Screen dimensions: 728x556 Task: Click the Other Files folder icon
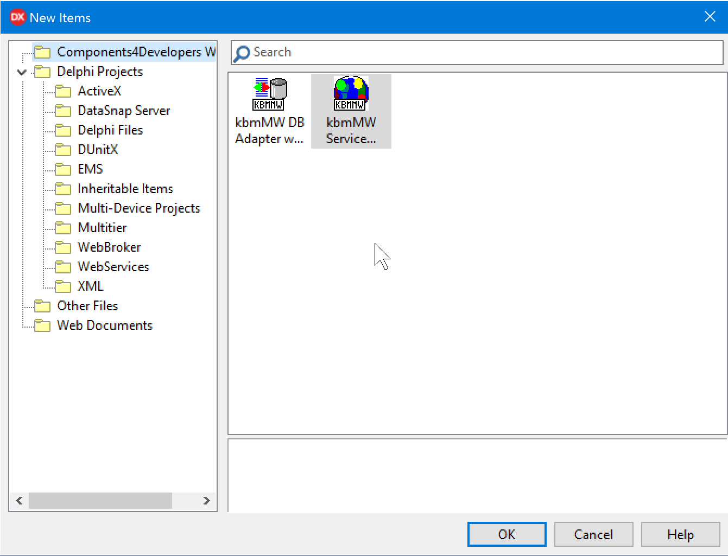(x=42, y=306)
